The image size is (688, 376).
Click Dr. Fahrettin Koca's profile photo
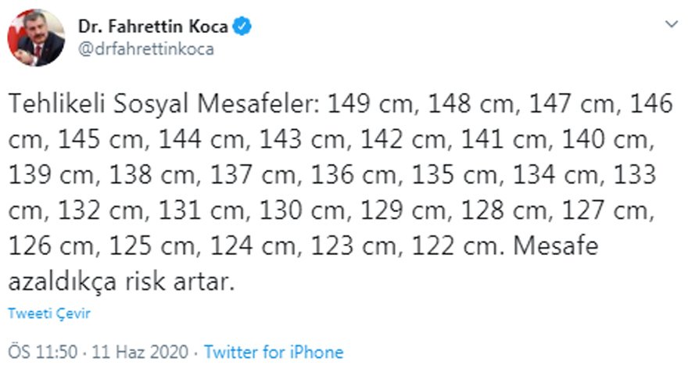coord(36,38)
